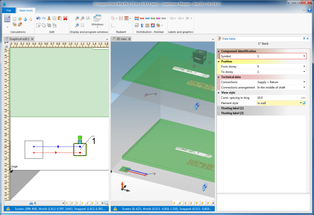Choose the red supply pipe tool
This screenshot has width=314, height=215.
coord(142,18)
